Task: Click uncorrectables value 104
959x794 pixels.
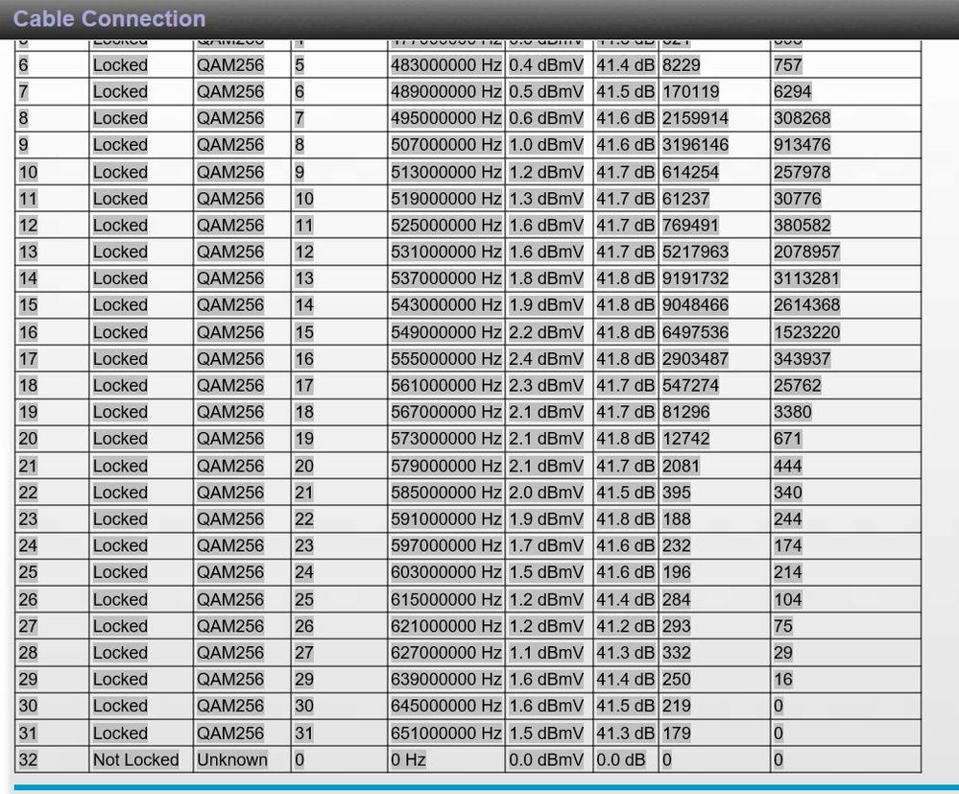Action: pyautogui.click(x=788, y=599)
